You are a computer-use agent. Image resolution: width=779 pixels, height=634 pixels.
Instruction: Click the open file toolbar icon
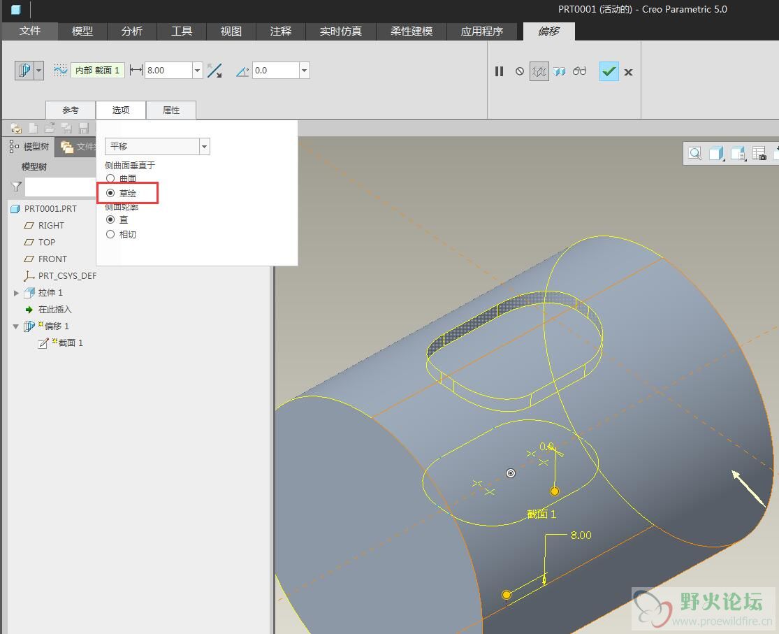[50, 129]
